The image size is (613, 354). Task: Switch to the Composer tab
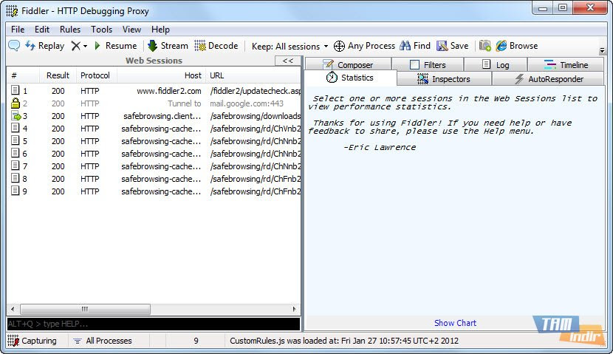click(348, 64)
